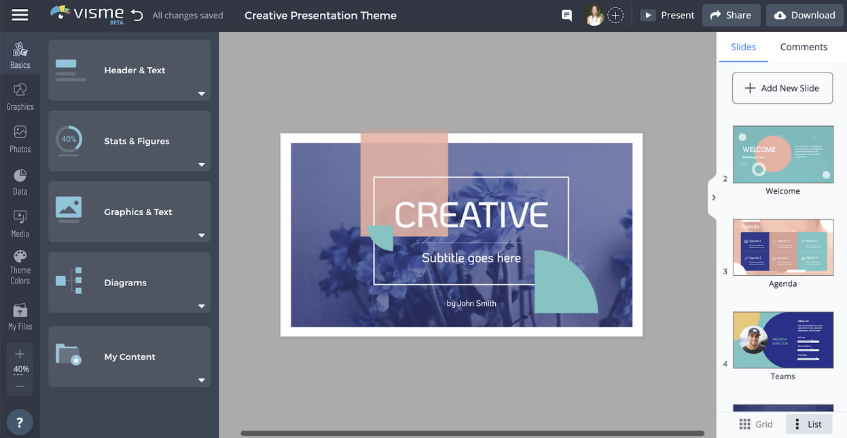The height and width of the screenshot is (438, 847).
Task: Click the Add New Slide button
Action: tap(782, 87)
